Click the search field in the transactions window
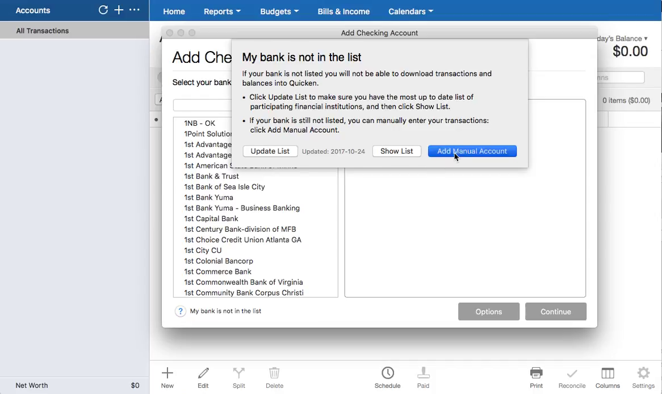 (621, 78)
